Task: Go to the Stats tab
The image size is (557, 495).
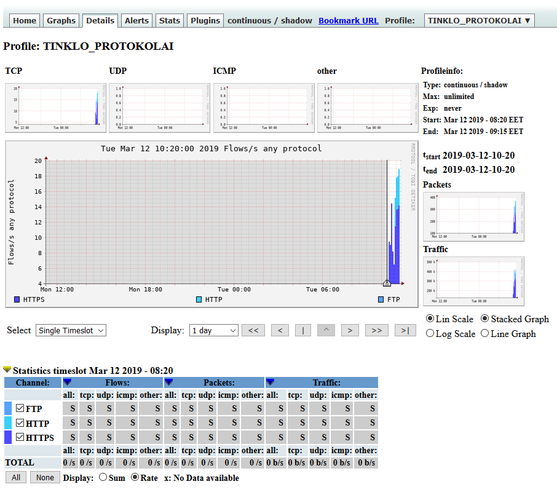Action: pos(170,21)
